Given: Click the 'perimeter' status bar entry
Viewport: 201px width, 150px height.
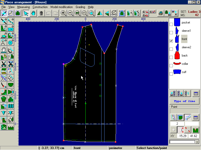Looking at the screenshot, I should click(x=116, y=148).
